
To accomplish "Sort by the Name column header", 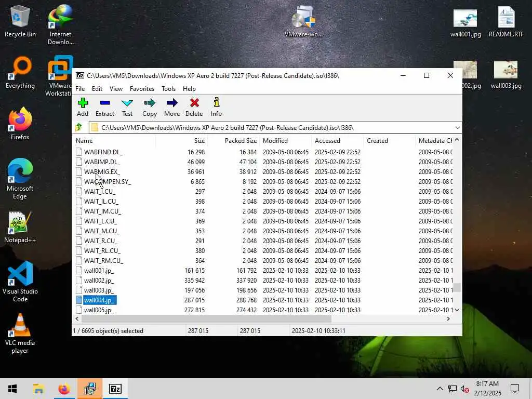I will coord(114,141).
